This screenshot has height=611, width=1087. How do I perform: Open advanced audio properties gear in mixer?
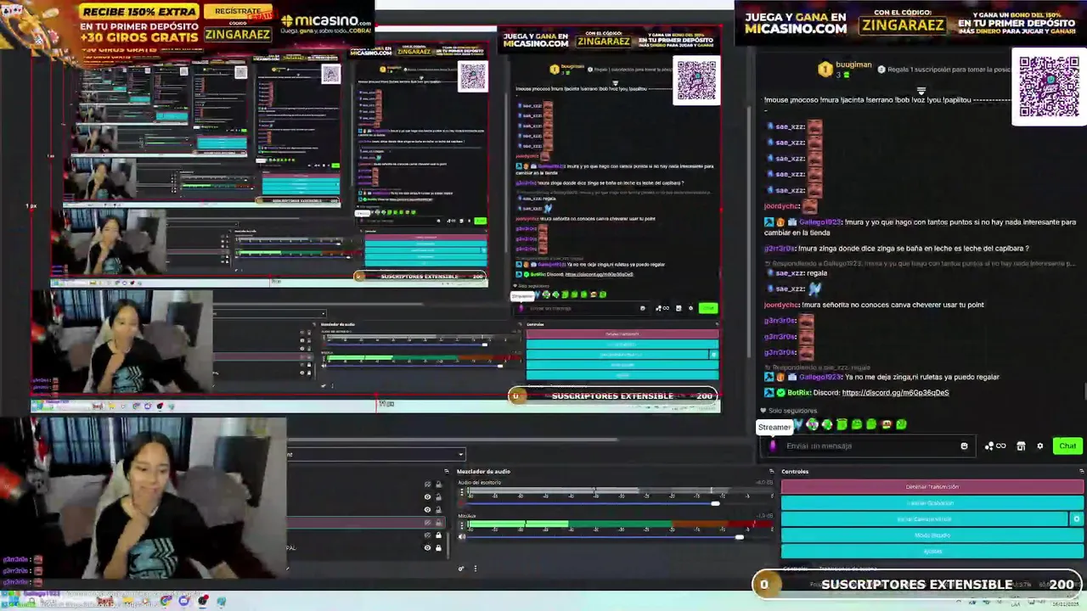[x=461, y=569]
